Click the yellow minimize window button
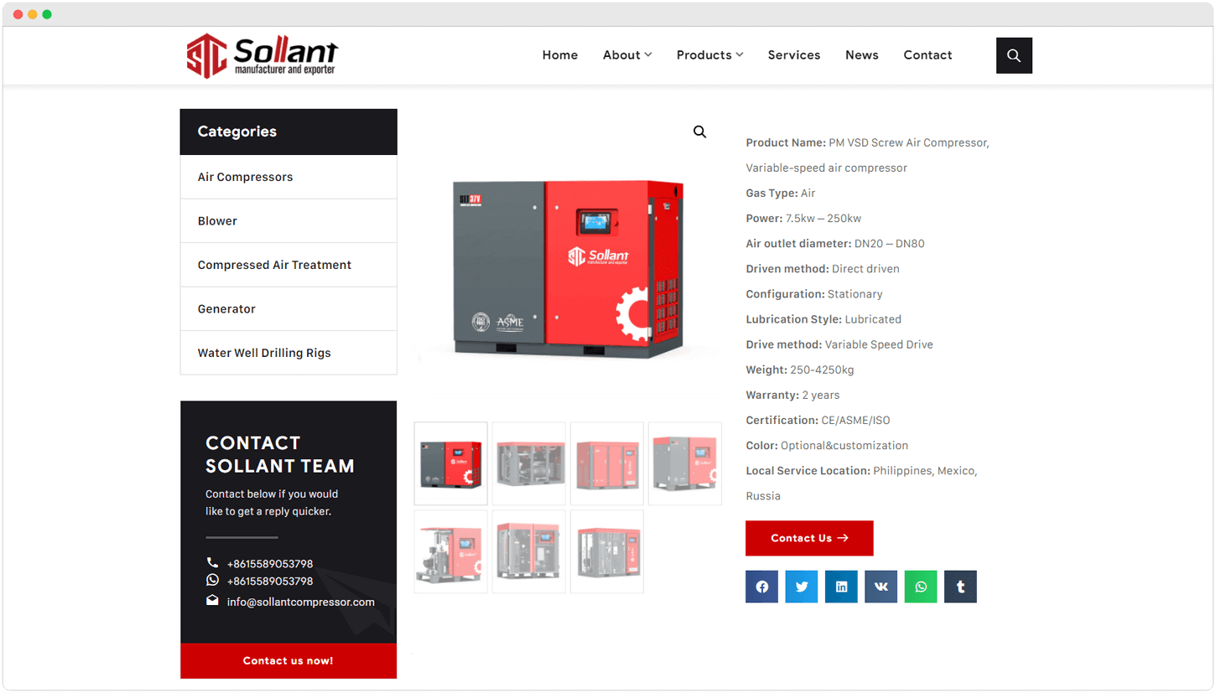 point(33,14)
